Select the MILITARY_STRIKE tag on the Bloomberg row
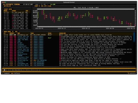The height and width of the screenshot is (103, 138). 40,35
